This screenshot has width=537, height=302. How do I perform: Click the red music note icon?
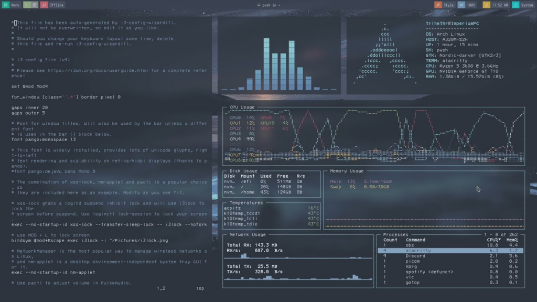tap(44, 5)
